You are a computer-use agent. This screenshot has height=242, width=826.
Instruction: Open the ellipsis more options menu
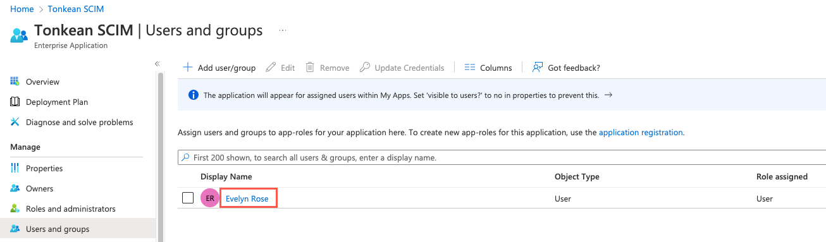click(x=283, y=30)
